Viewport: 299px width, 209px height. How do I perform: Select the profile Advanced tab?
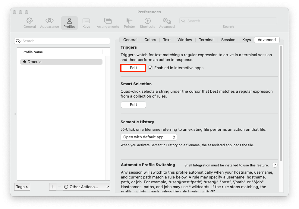(267, 40)
